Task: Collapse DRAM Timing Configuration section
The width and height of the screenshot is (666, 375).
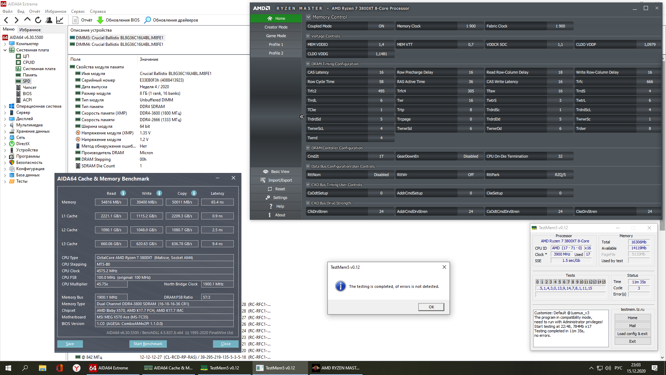Action: pyautogui.click(x=308, y=64)
